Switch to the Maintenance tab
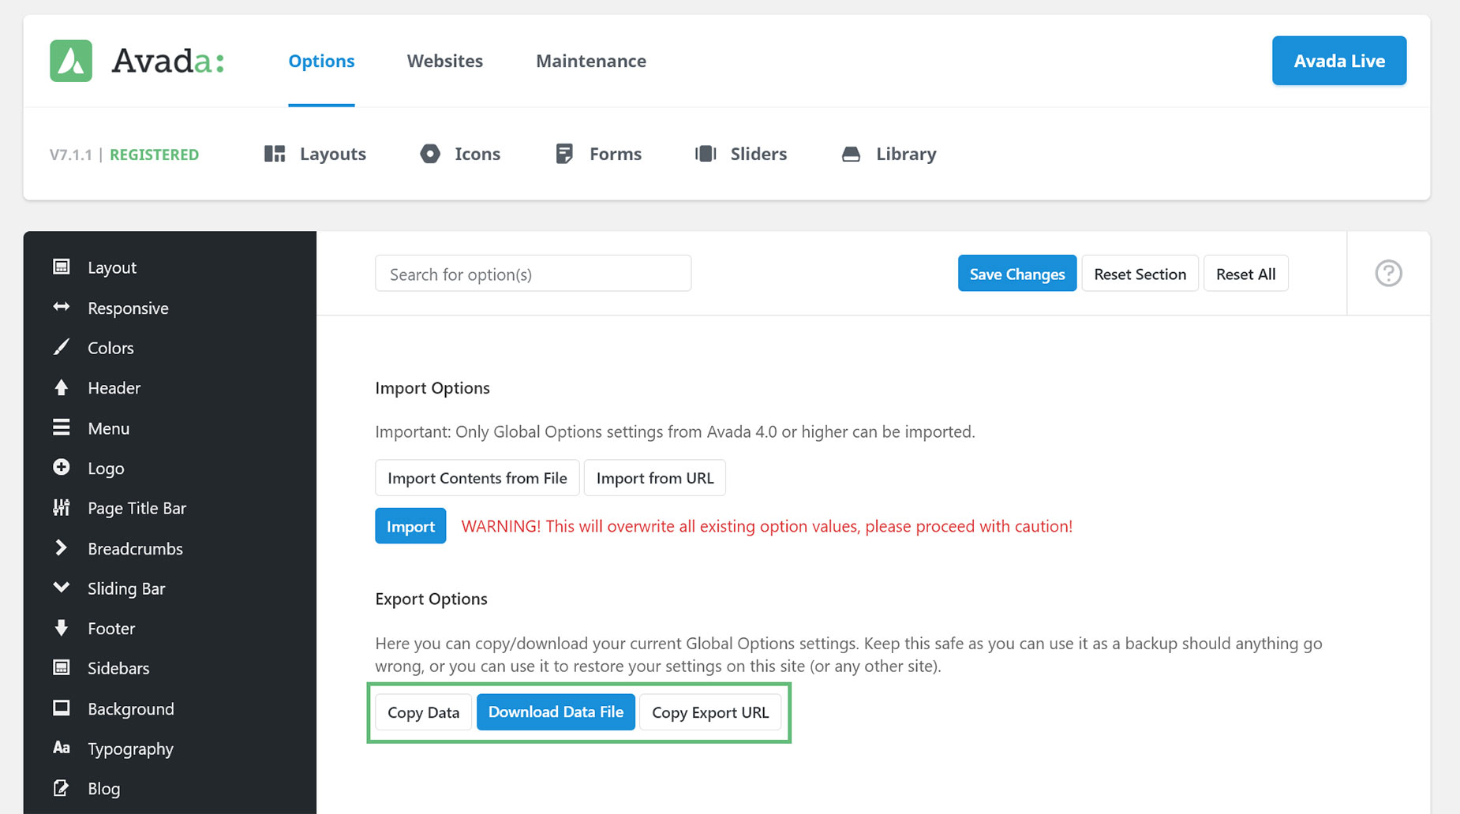This screenshot has height=814, width=1460. [x=591, y=61]
